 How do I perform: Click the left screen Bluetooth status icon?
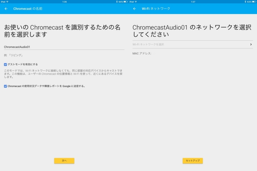point(117,2)
